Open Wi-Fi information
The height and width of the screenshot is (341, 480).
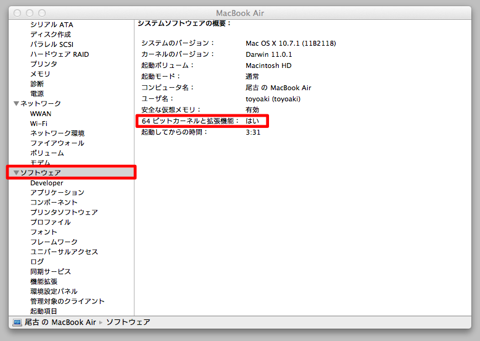pyautogui.click(x=39, y=124)
